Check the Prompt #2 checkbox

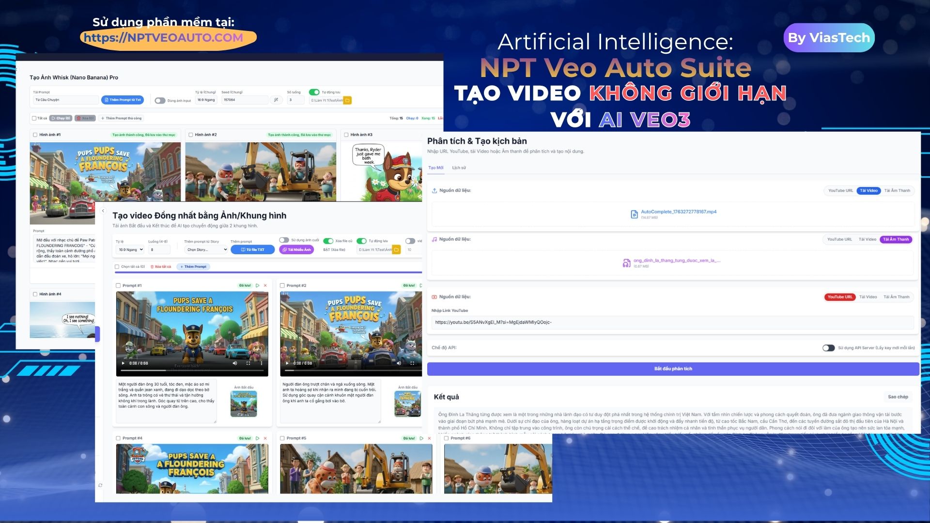pyautogui.click(x=282, y=286)
